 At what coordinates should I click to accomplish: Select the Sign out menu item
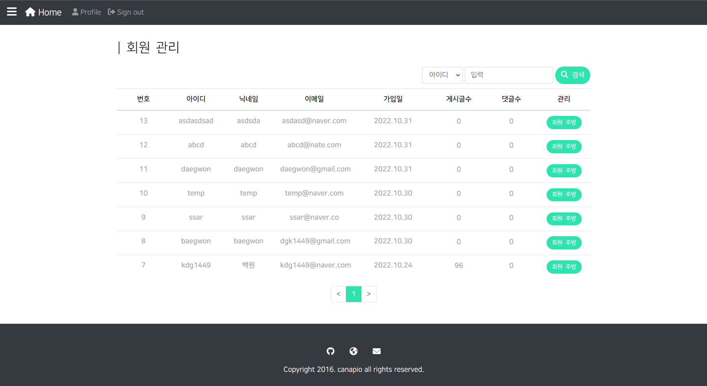point(125,12)
